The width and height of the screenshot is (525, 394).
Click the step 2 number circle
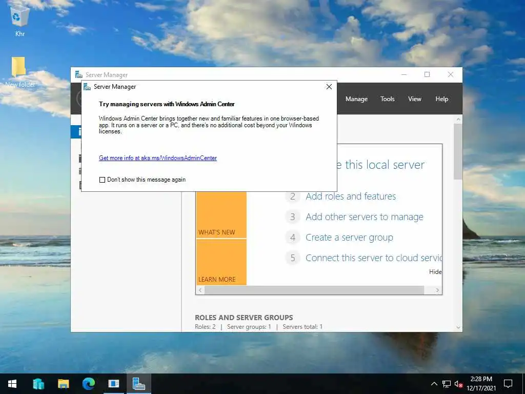click(x=293, y=196)
